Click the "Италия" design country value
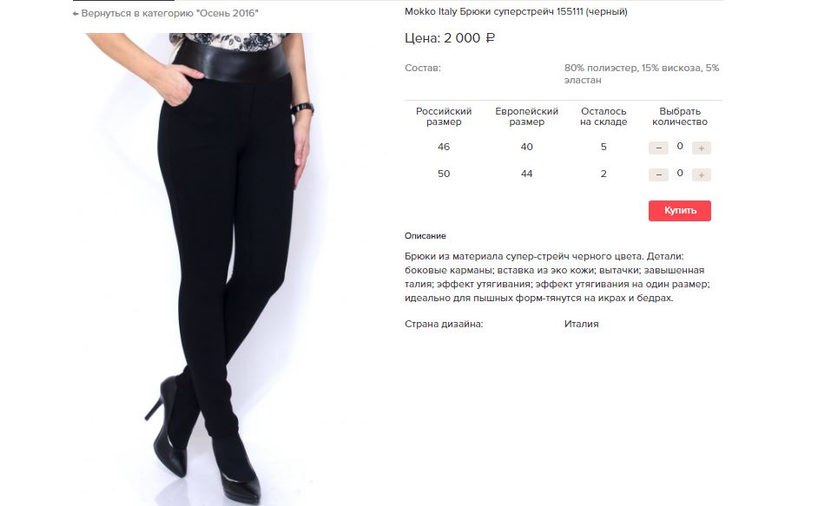831x506 pixels. [x=582, y=324]
